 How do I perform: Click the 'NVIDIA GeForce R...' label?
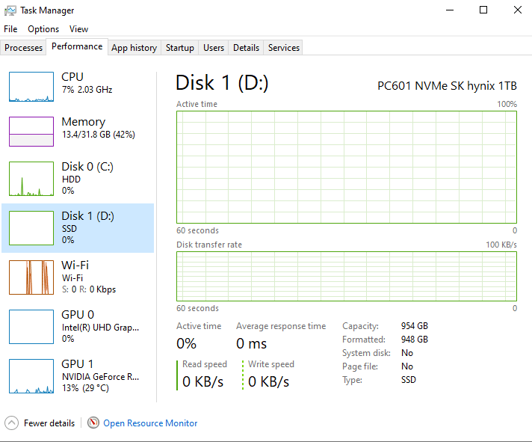pyautogui.click(x=100, y=377)
